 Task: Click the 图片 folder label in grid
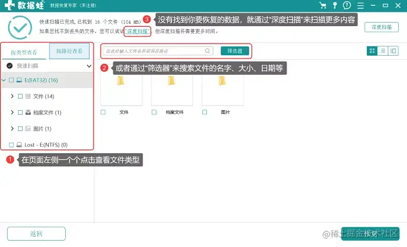(226, 112)
